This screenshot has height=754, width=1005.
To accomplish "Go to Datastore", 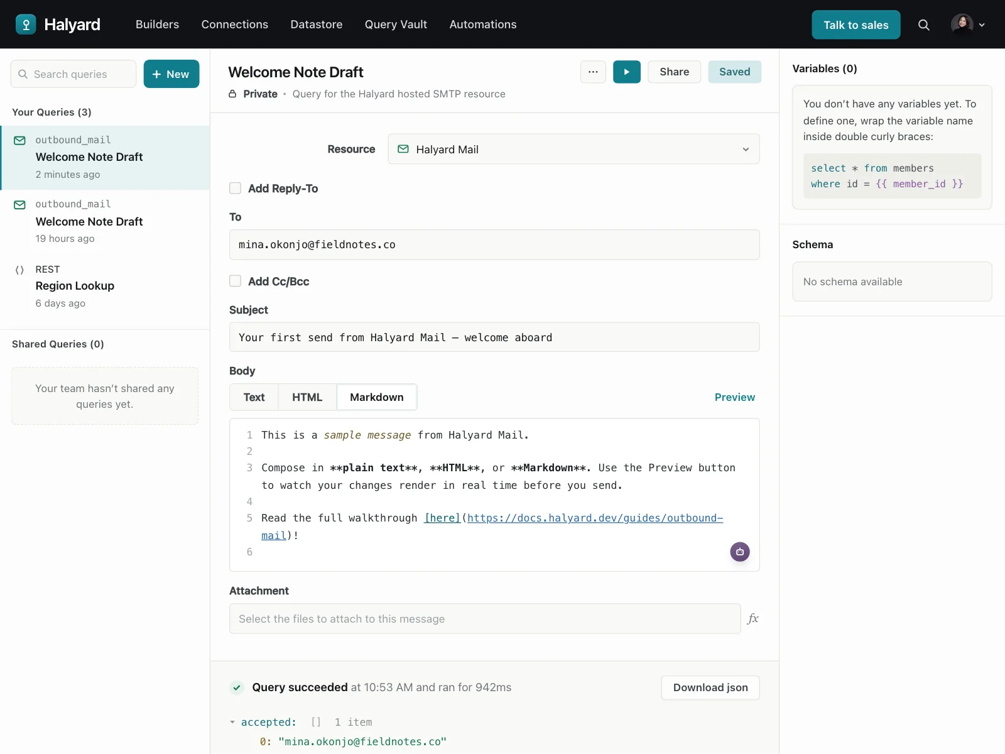I will point(317,25).
